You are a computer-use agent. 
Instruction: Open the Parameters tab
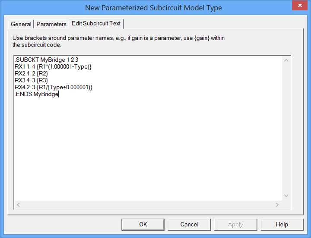coord(51,24)
